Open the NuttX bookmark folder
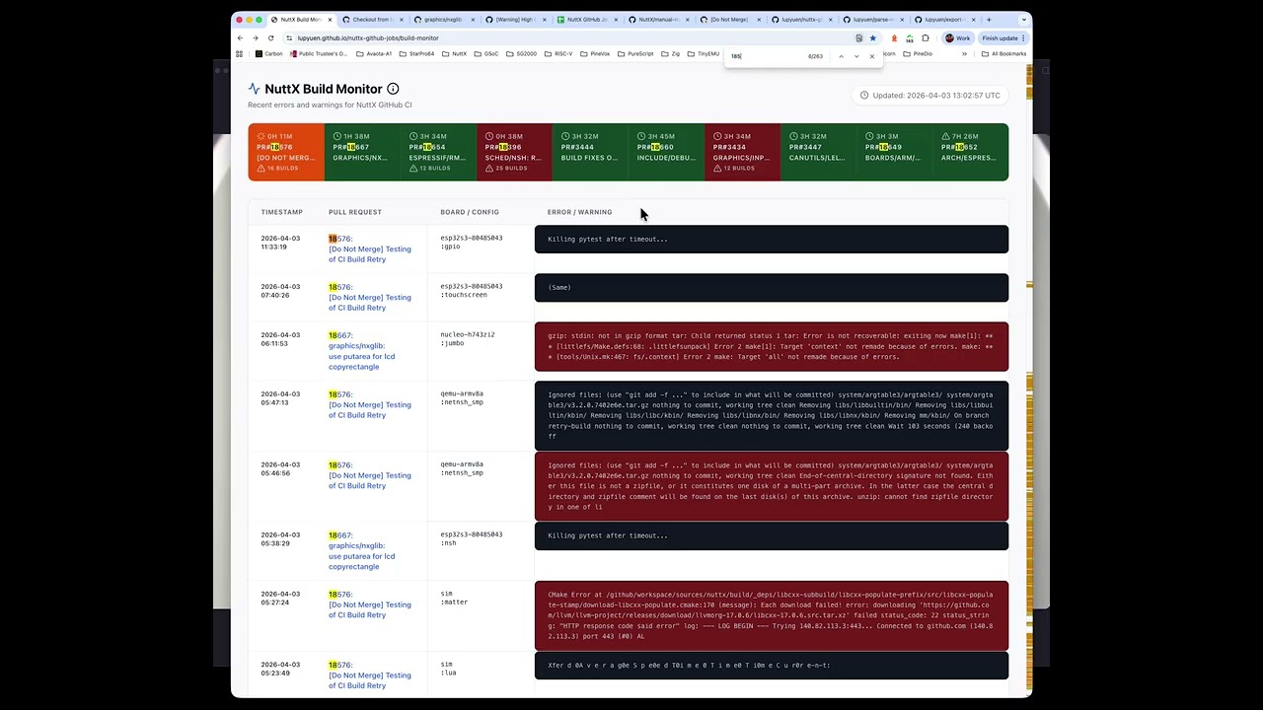Screen dimensions: 1263x710 pyautogui.click(x=454, y=54)
